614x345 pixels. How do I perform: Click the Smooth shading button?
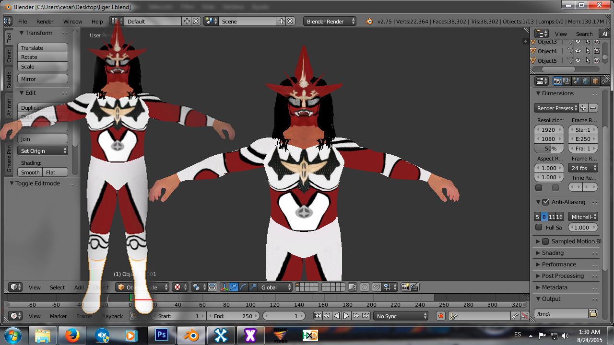[x=30, y=172]
